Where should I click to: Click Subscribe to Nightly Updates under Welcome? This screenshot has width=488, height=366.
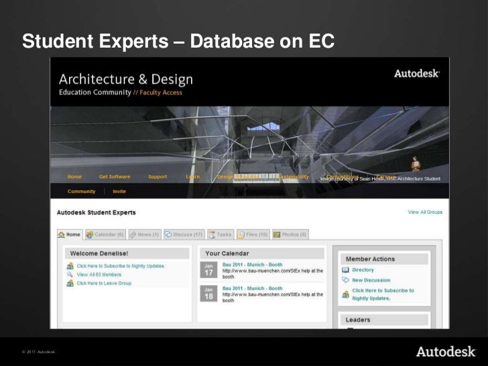coord(121,266)
